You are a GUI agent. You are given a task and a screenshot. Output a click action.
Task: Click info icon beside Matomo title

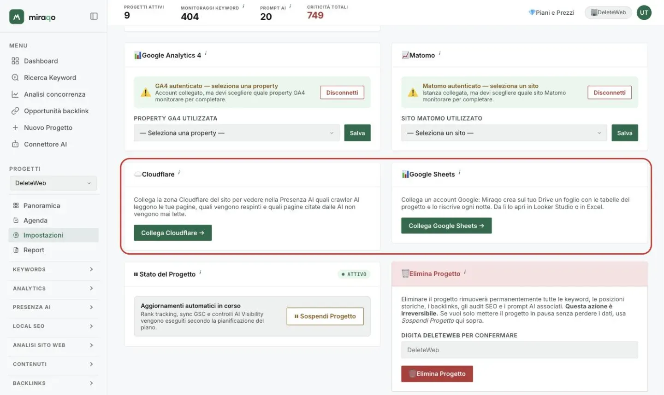coord(439,53)
